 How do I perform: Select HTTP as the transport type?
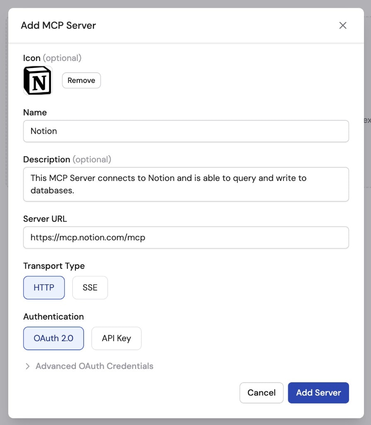(44, 287)
